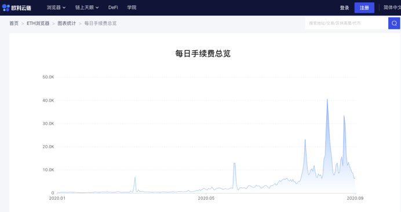Expand the 链上天眼 dropdown menu

(x=87, y=8)
